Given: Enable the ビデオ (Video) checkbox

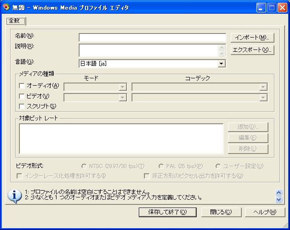Looking at the screenshot, I should point(22,96).
